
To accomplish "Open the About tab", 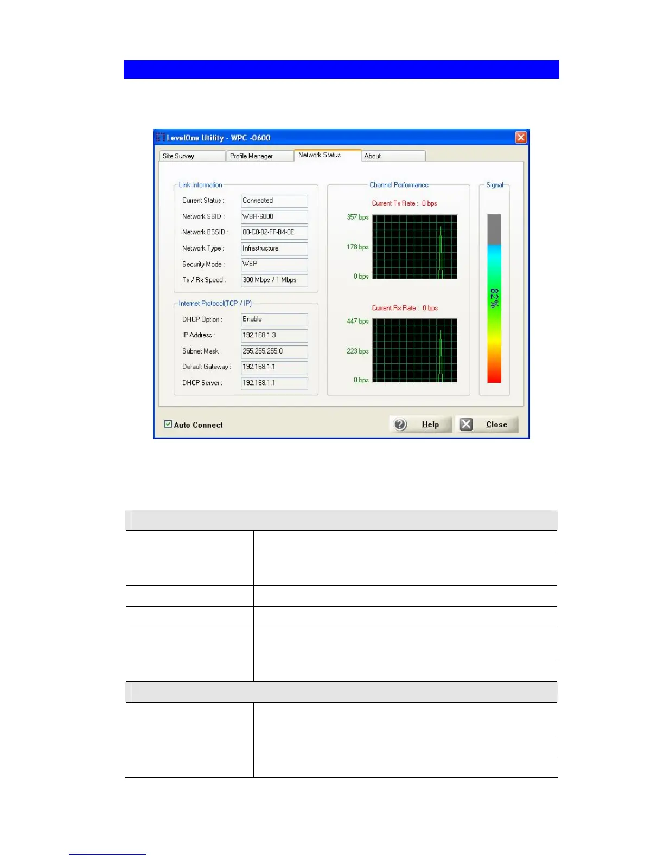I will (x=394, y=156).
